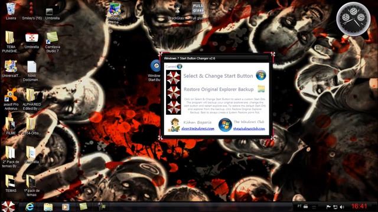Select the Smiley's (16) desktop icon
The width and height of the screenshot is (378, 212).
32,11
